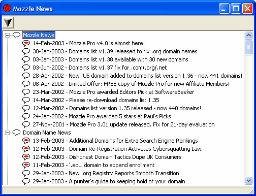
Task: Click the black arrow toolbar button
Action: tap(8, 23)
